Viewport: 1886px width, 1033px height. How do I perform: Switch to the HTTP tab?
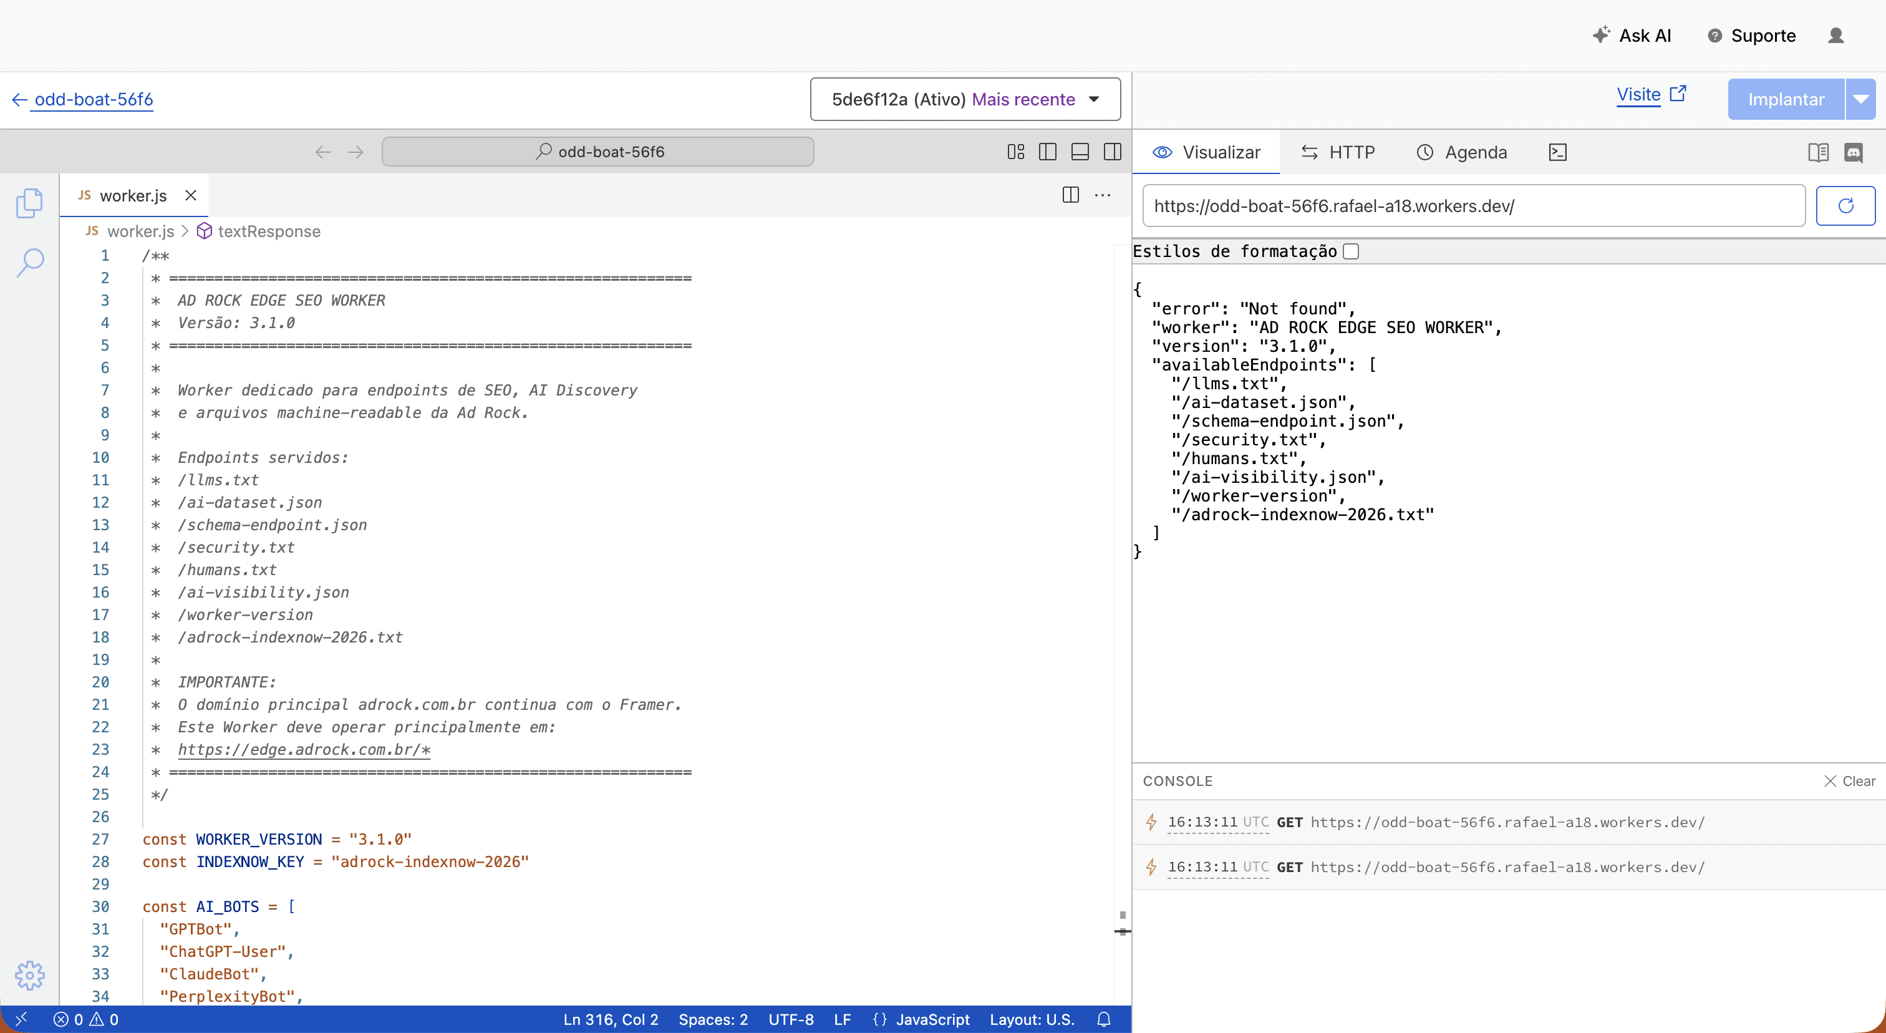[x=1338, y=152]
